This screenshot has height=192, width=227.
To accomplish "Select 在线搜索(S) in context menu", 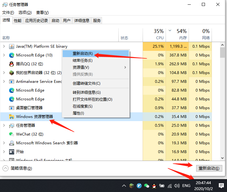I will pos(96,106).
